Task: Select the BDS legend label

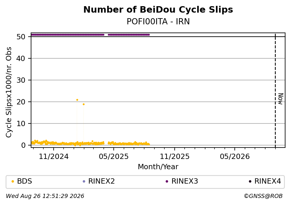Action: tap(25, 181)
